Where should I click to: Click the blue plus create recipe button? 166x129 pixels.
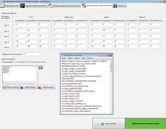pos(29,87)
